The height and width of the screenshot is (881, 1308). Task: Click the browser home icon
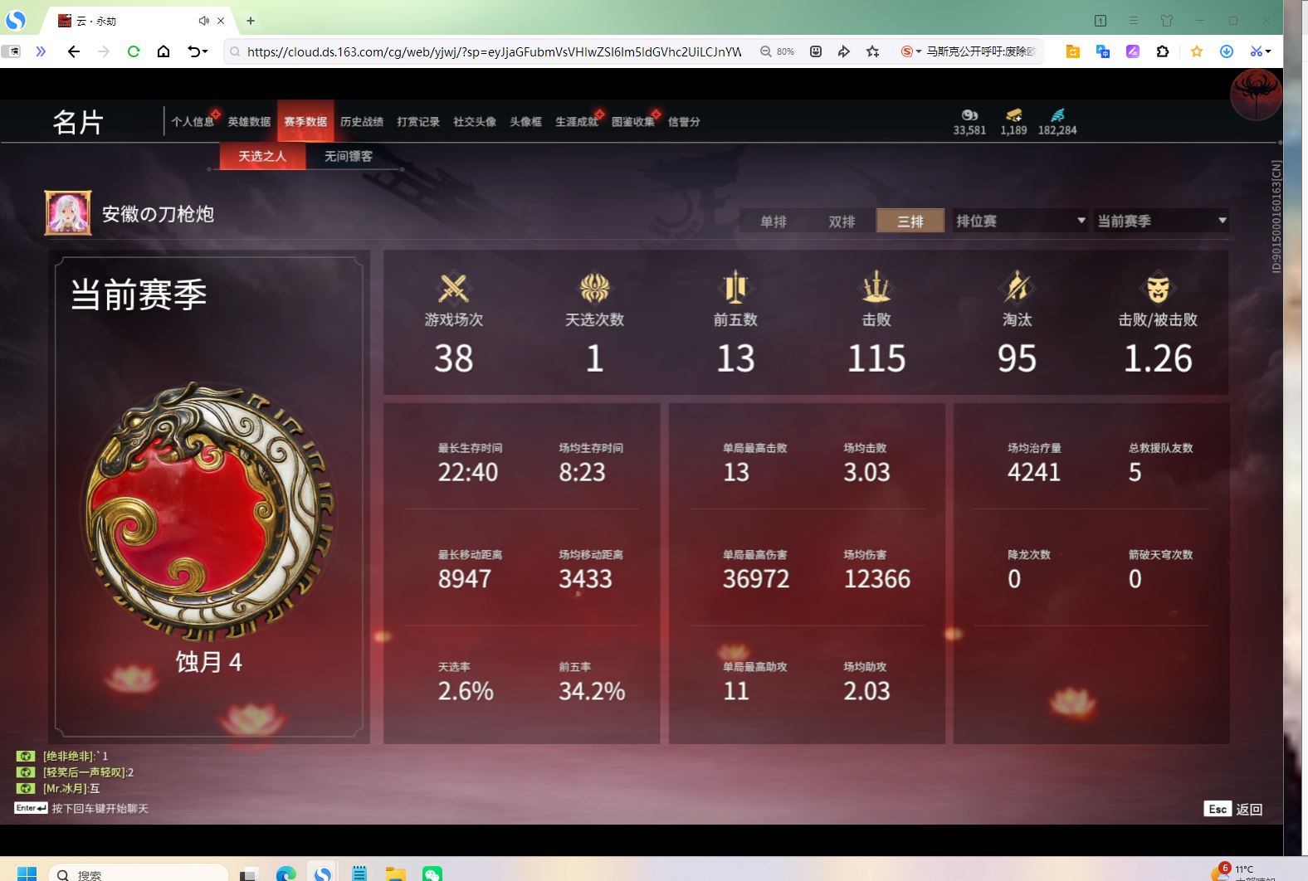coord(163,51)
